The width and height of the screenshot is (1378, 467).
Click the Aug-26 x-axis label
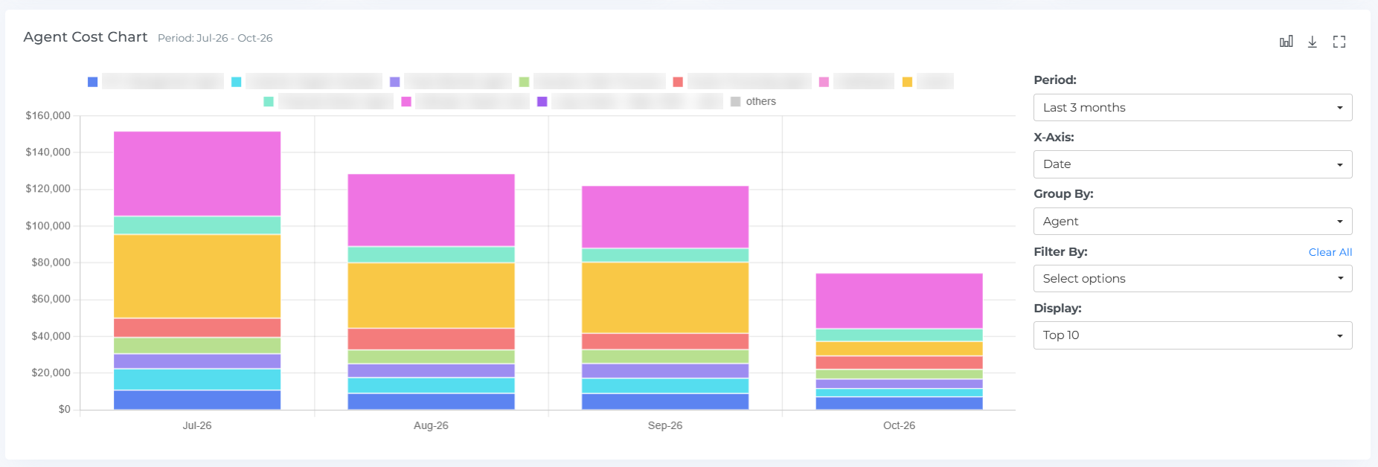coord(432,426)
